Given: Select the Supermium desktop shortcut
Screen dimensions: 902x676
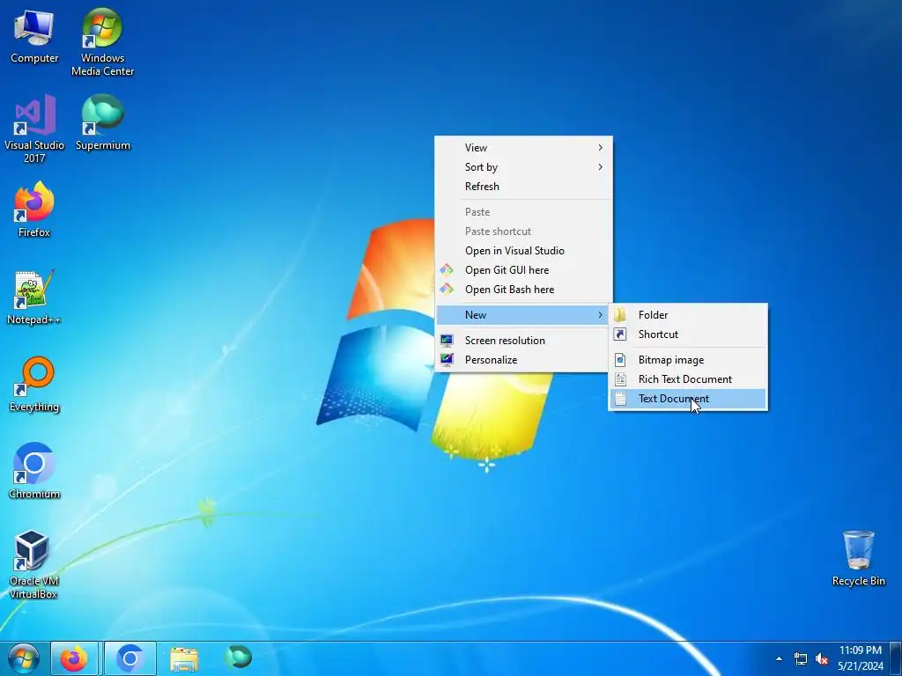Looking at the screenshot, I should 102,122.
